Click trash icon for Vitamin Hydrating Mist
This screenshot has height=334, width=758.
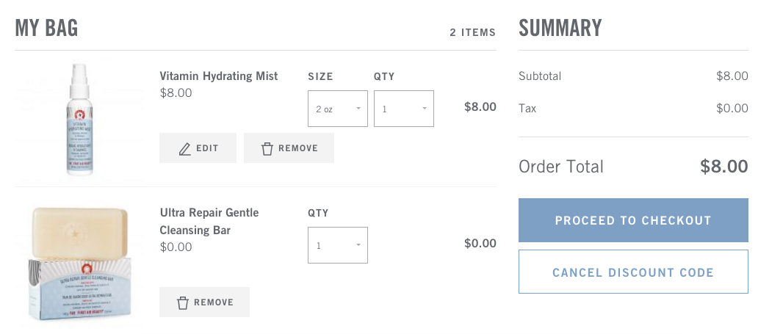(x=267, y=148)
